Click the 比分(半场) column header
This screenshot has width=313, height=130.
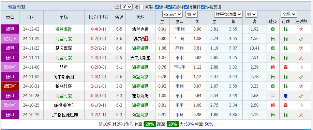click(99, 17)
